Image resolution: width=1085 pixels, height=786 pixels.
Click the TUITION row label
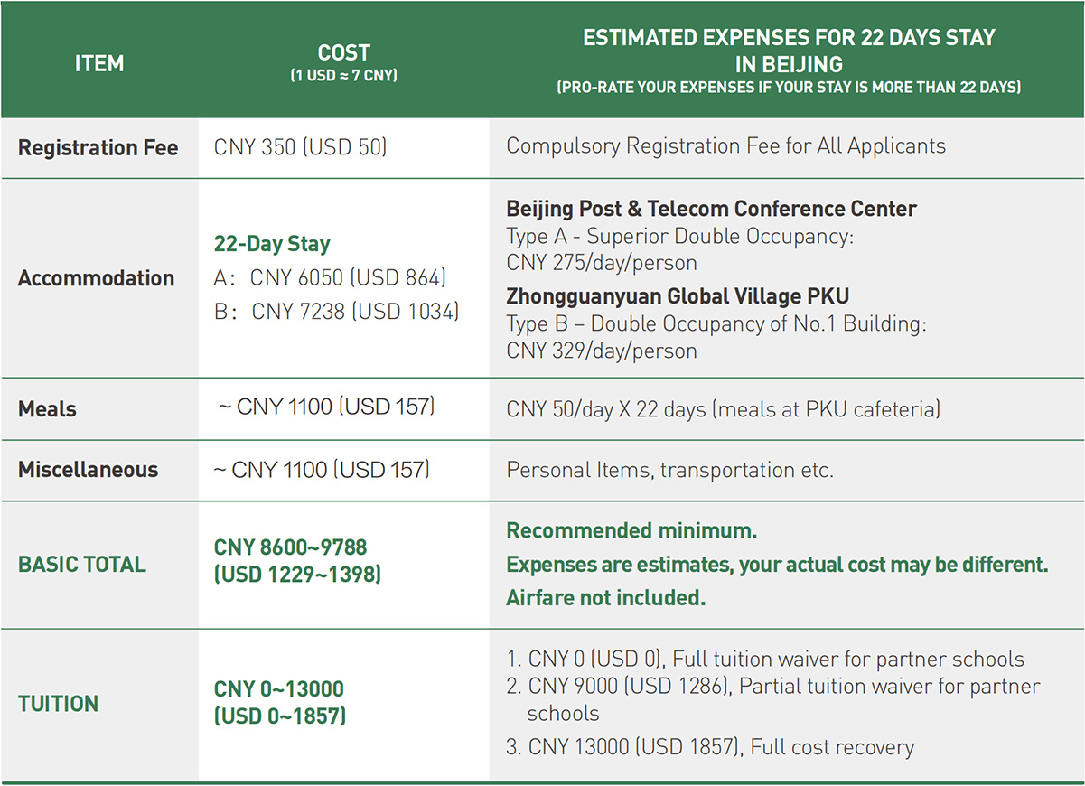(59, 704)
